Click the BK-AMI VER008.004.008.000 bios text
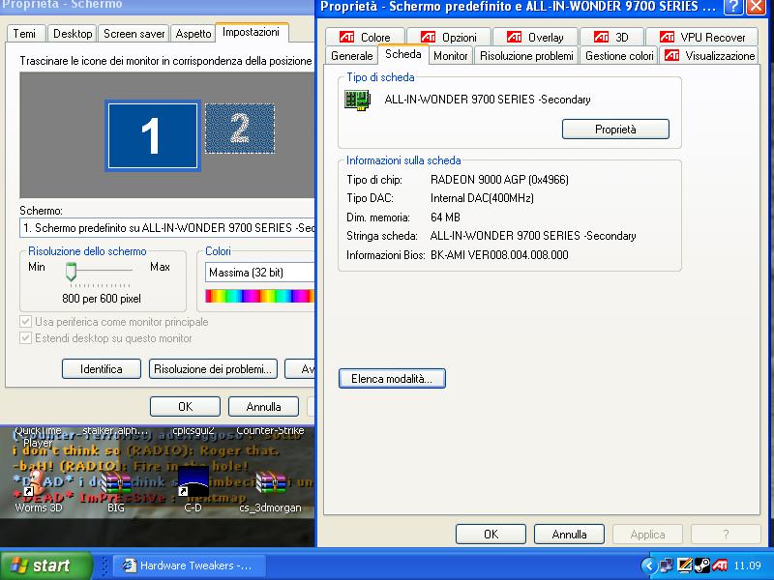 click(x=499, y=255)
